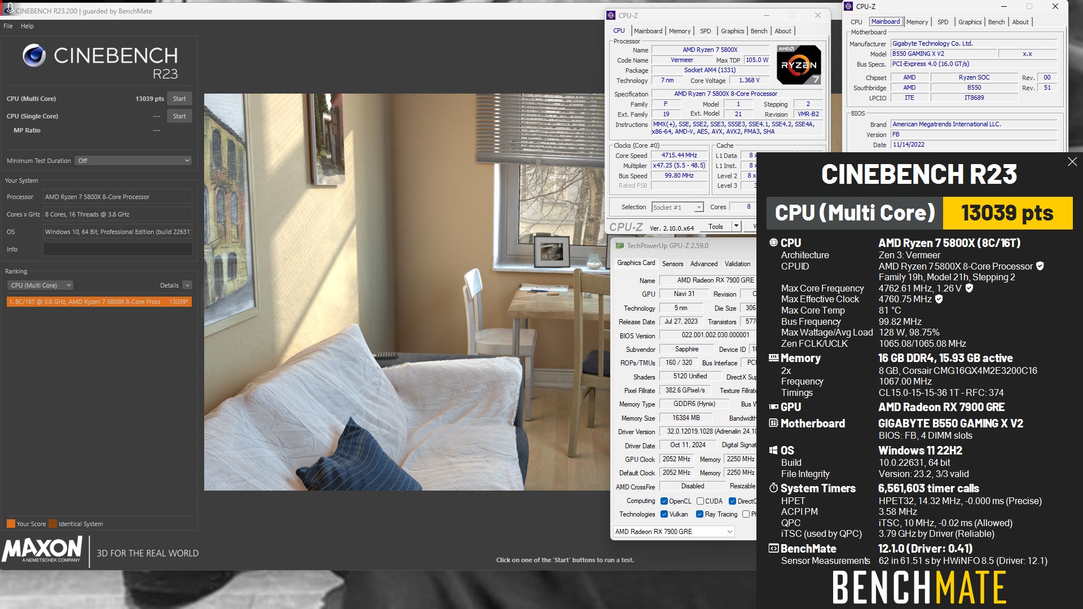The height and width of the screenshot is (609, 1083).
Task: Select the orange 8C/16T ranking result bar
Action: (x=99, y=302)
